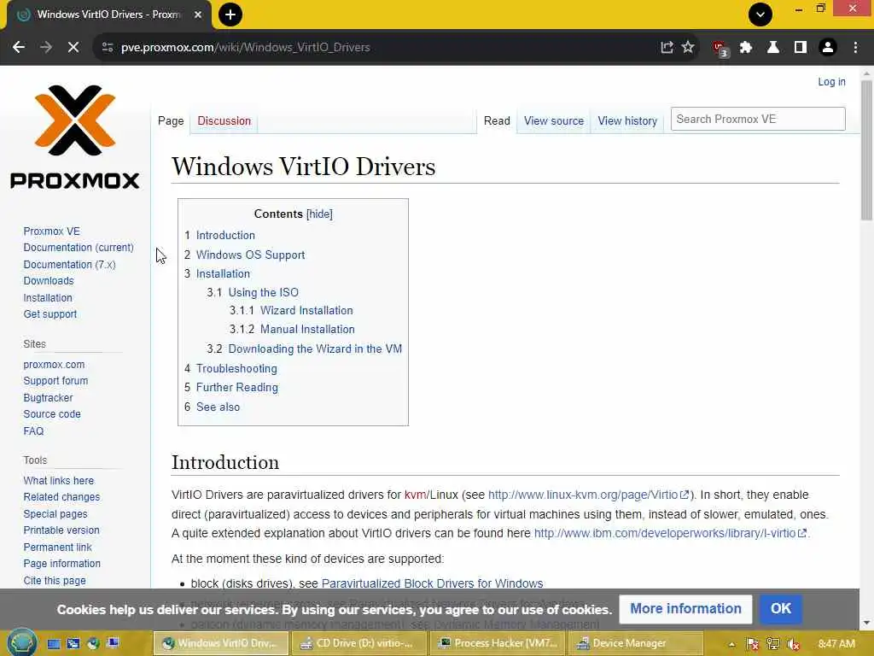
Task: Stop loading the page
Action: tap(73, 48)
